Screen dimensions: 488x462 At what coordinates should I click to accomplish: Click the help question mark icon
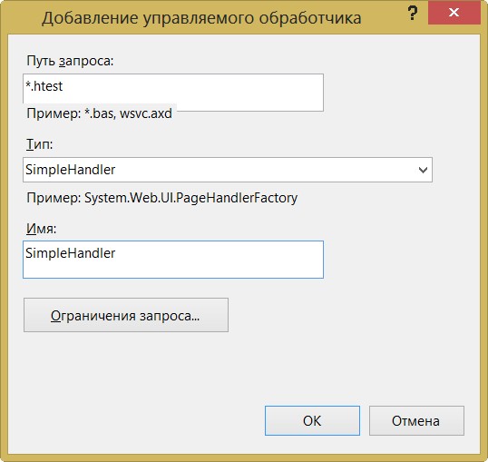[x=413, y=14]
